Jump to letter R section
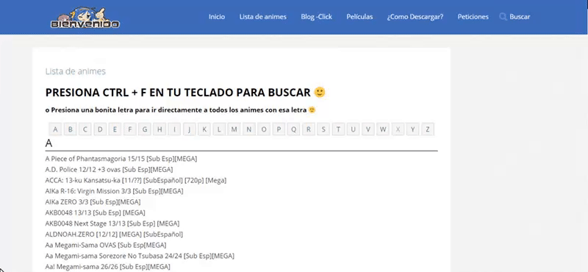 (x=308, y=129)
